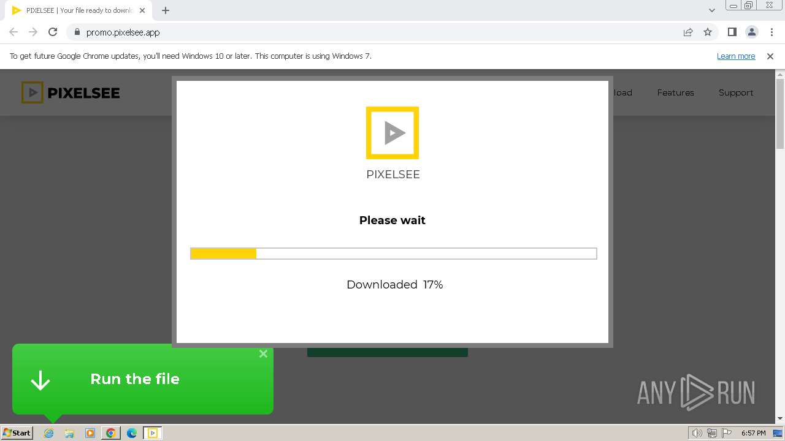This screenshot has width=785, height=441.
Task: Click the Downloaded 17% text
Action: pos(394,284)
